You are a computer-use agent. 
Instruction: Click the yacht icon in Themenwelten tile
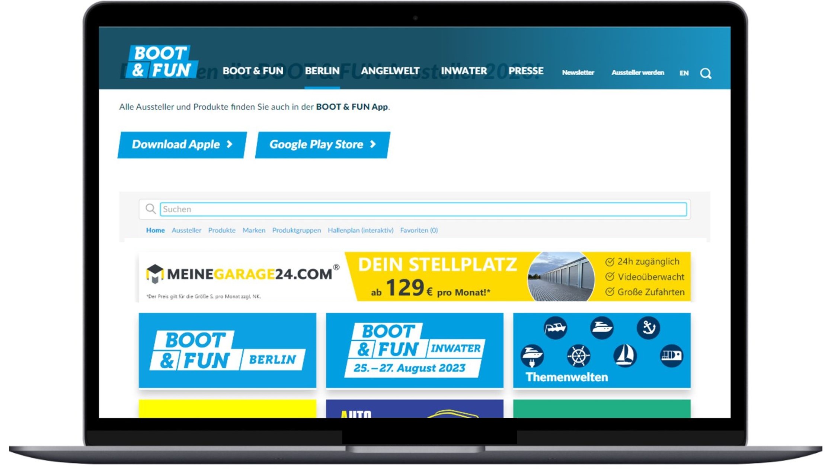602,328
